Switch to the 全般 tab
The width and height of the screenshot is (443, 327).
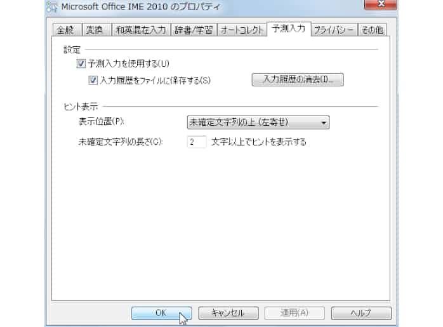(x=66, y=30)
